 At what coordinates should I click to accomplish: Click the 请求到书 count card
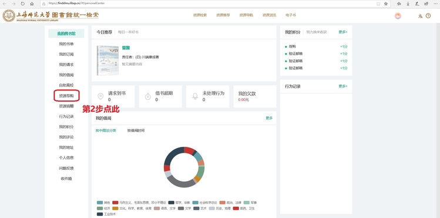pos(113,96)
